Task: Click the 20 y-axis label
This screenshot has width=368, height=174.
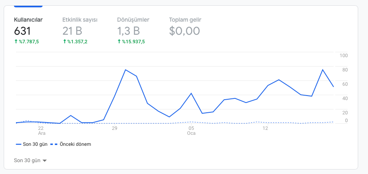Action: (345, 113)
